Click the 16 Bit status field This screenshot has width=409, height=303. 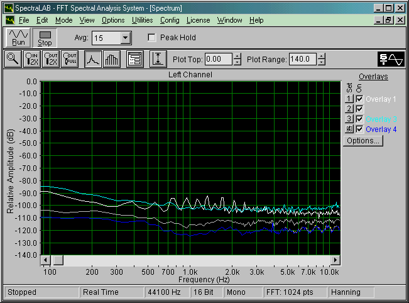(x=207, y=292)
